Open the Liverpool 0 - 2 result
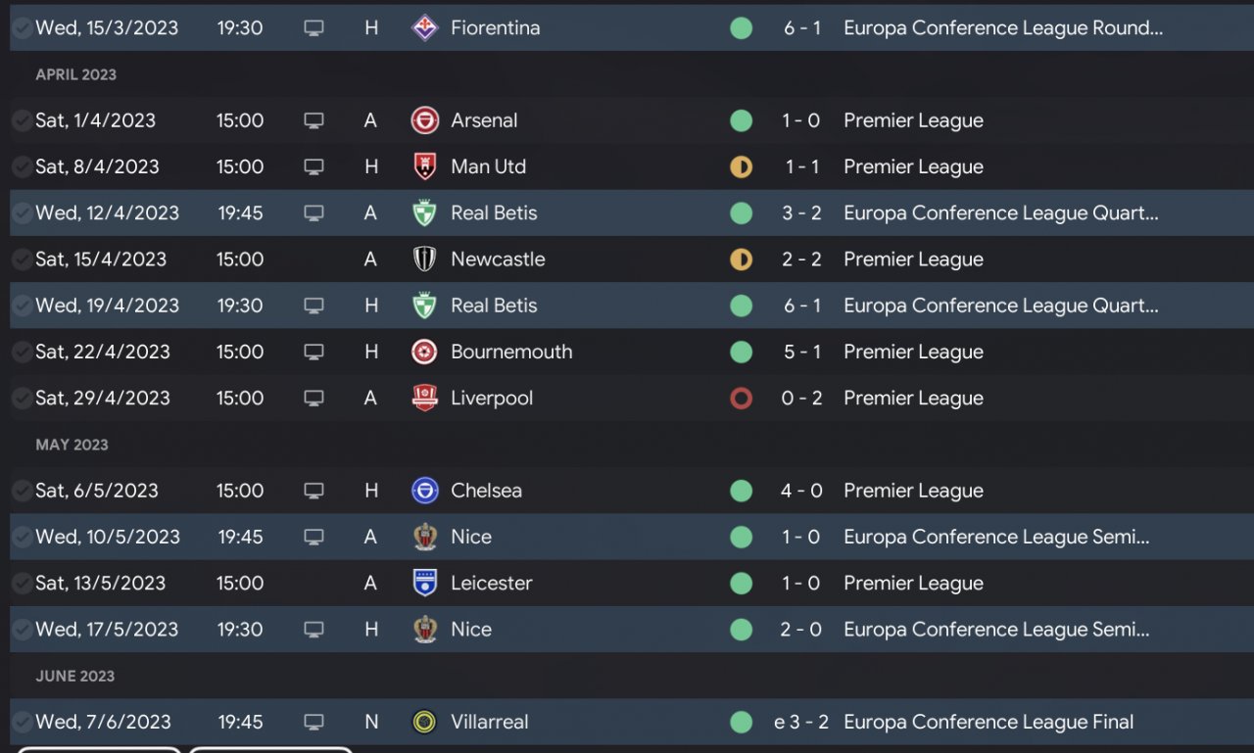The width and height of the screenshot is (1254, 753). (801, 399)
